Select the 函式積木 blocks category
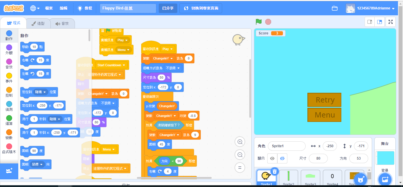This screenshot has height=187, width=403. coord(9,148)
